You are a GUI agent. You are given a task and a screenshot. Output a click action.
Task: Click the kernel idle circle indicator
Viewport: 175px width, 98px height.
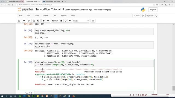[156, 16]
